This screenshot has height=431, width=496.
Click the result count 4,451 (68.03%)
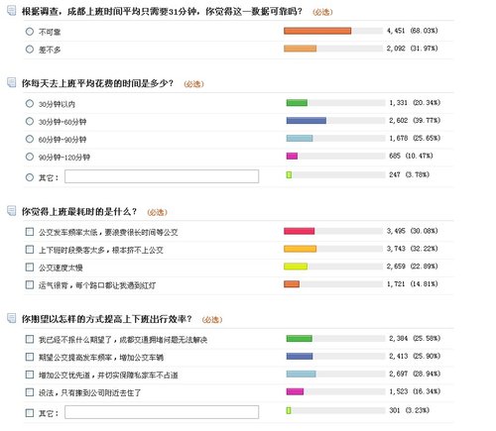[x=413, y=31]
